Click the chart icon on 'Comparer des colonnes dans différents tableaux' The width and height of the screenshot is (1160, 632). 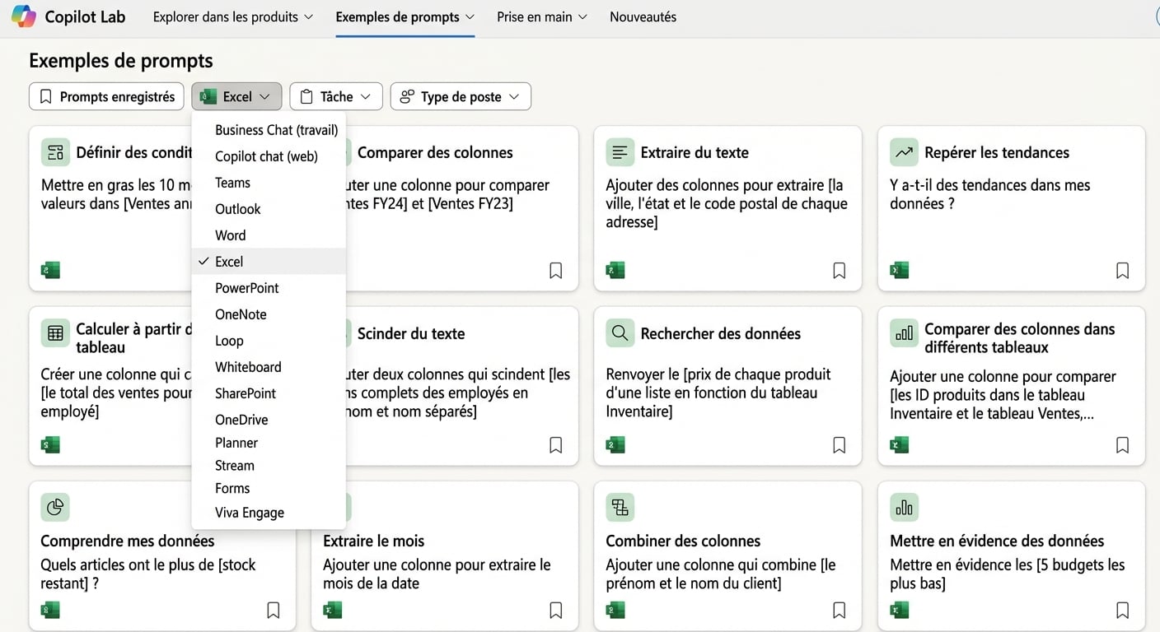point(904,334)
